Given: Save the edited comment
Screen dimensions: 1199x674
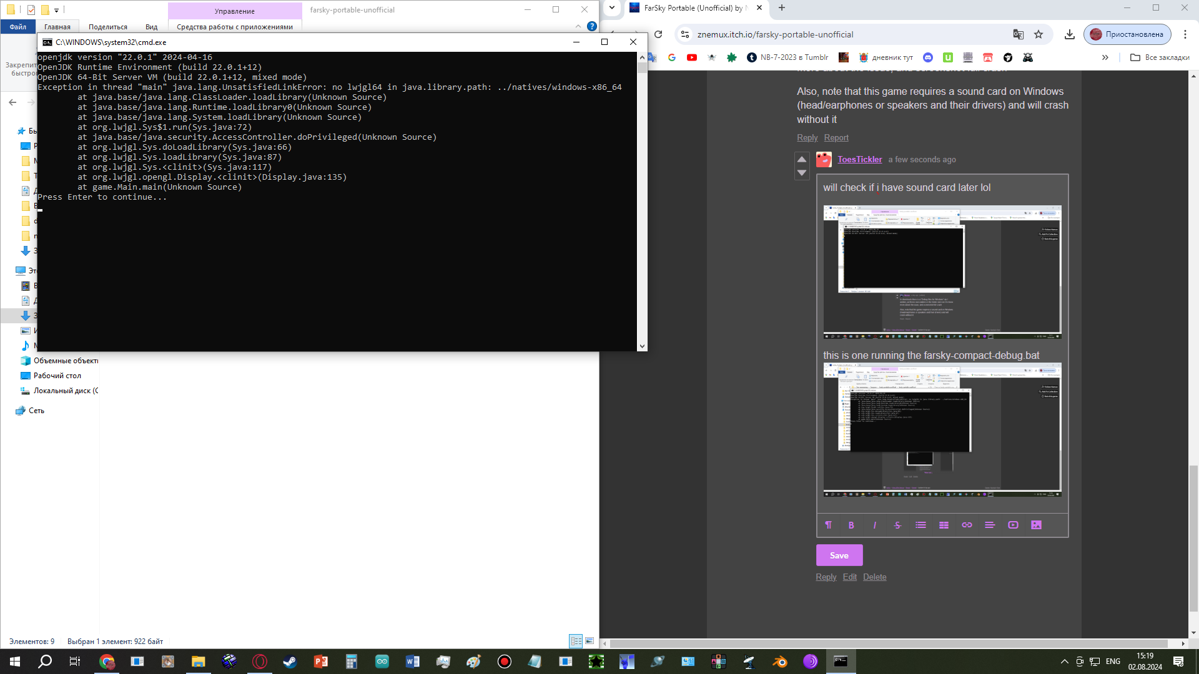Looking at the screenshot, I should (x=839, y=555).
